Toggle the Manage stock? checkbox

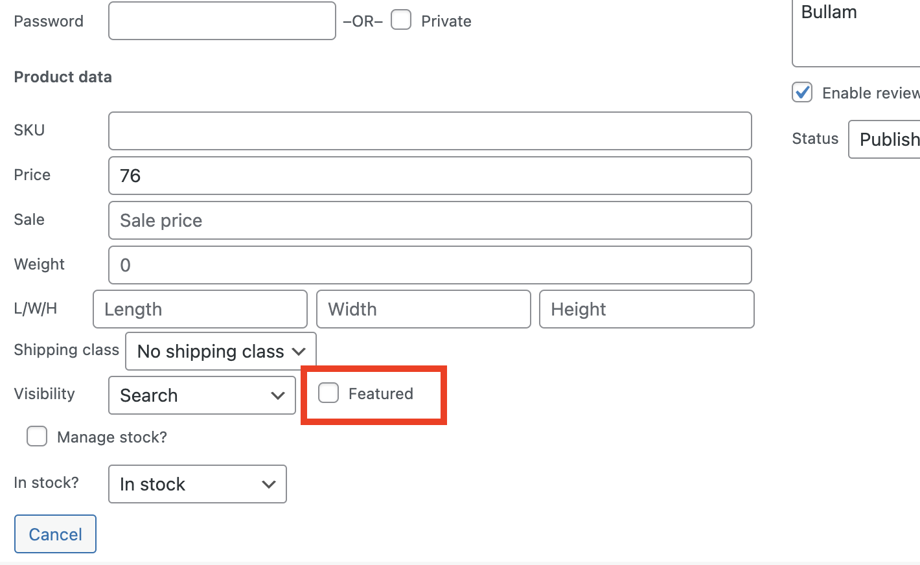[37, 437]
